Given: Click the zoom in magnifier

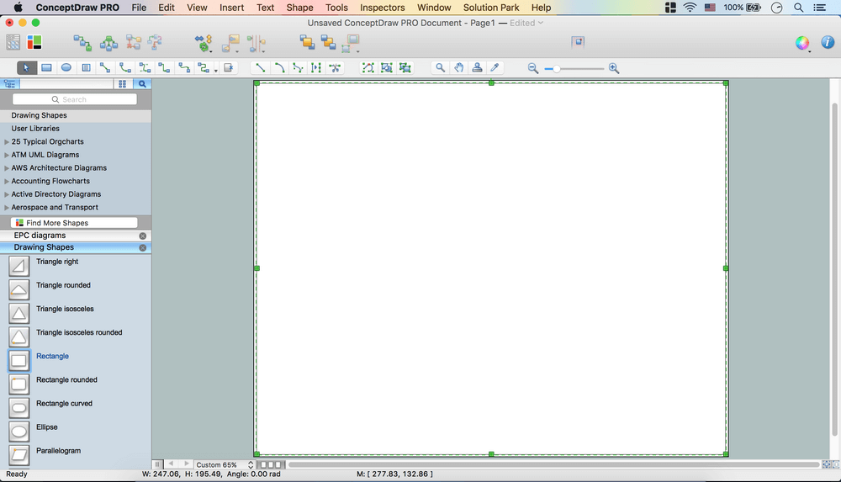Looking at the screenshot, I should (614, 68).
